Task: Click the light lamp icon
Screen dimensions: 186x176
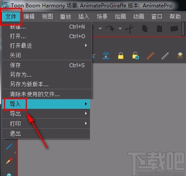Action: [x=180, y=55]
